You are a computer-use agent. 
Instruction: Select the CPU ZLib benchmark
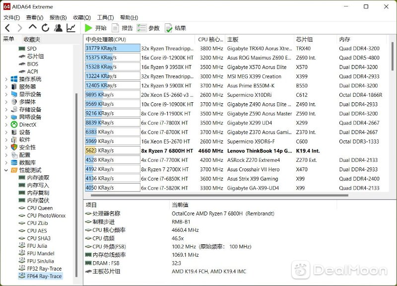pos(38,223)
